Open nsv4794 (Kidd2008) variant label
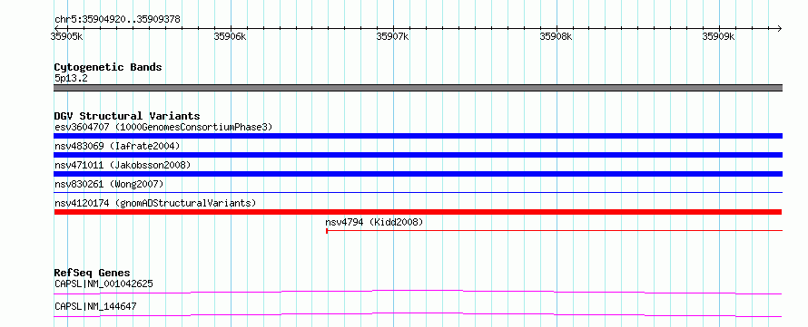This screenshot has height=327, width=808. coord(374,222)
